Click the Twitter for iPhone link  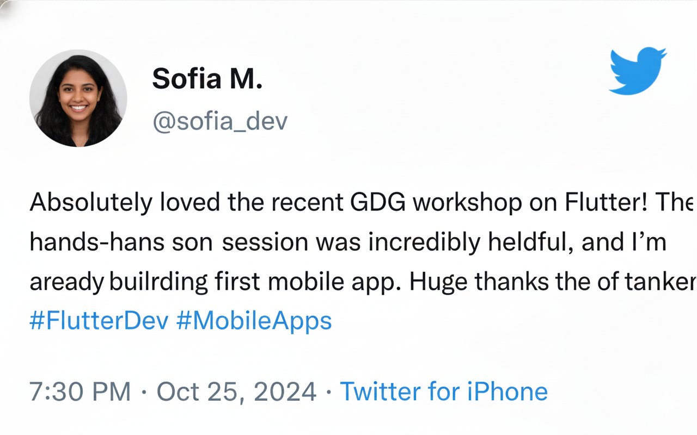pos(443,391)
